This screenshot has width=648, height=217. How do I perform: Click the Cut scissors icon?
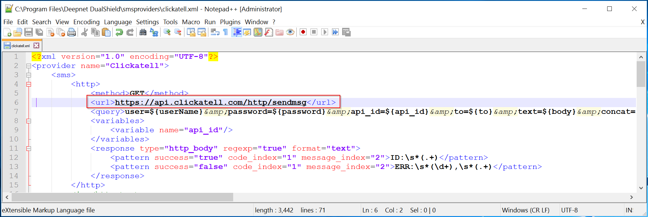coord(84,32)
